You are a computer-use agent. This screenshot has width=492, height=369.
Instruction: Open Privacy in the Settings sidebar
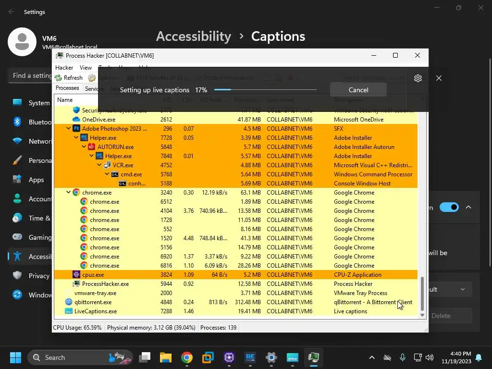click(x=31, y=275)
